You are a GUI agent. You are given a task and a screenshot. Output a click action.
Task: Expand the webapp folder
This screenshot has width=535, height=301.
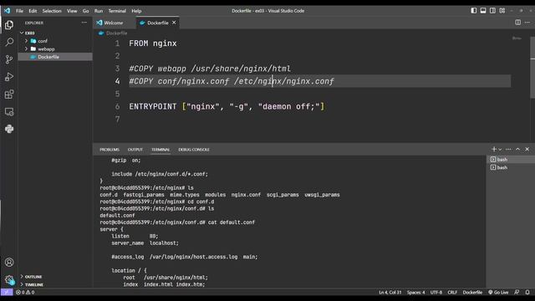point(54,48)
